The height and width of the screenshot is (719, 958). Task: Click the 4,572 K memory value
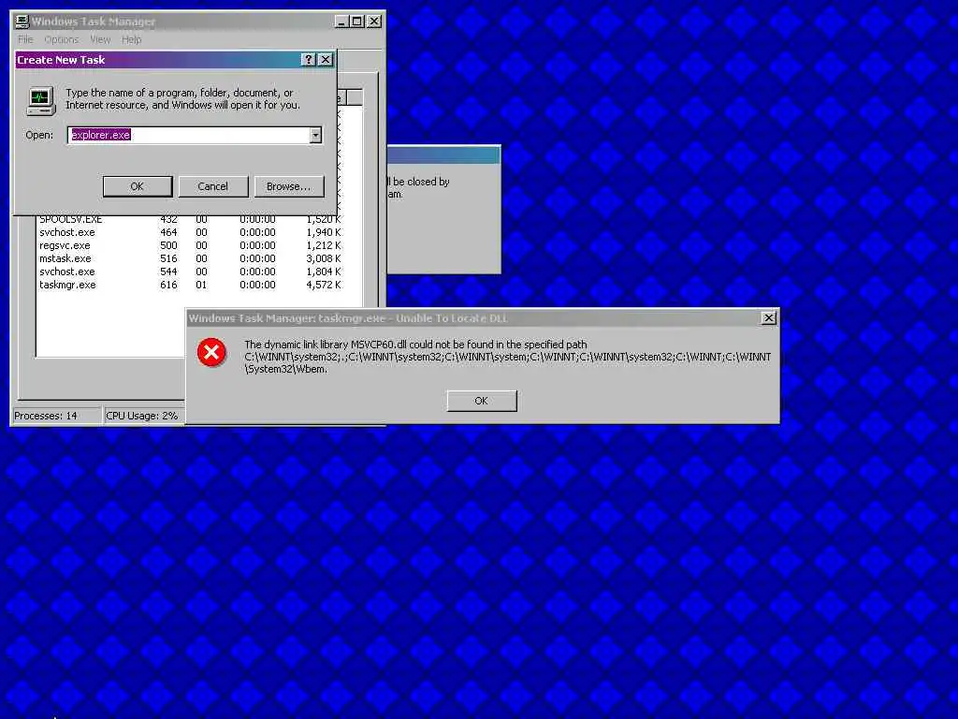coord(324,285)
